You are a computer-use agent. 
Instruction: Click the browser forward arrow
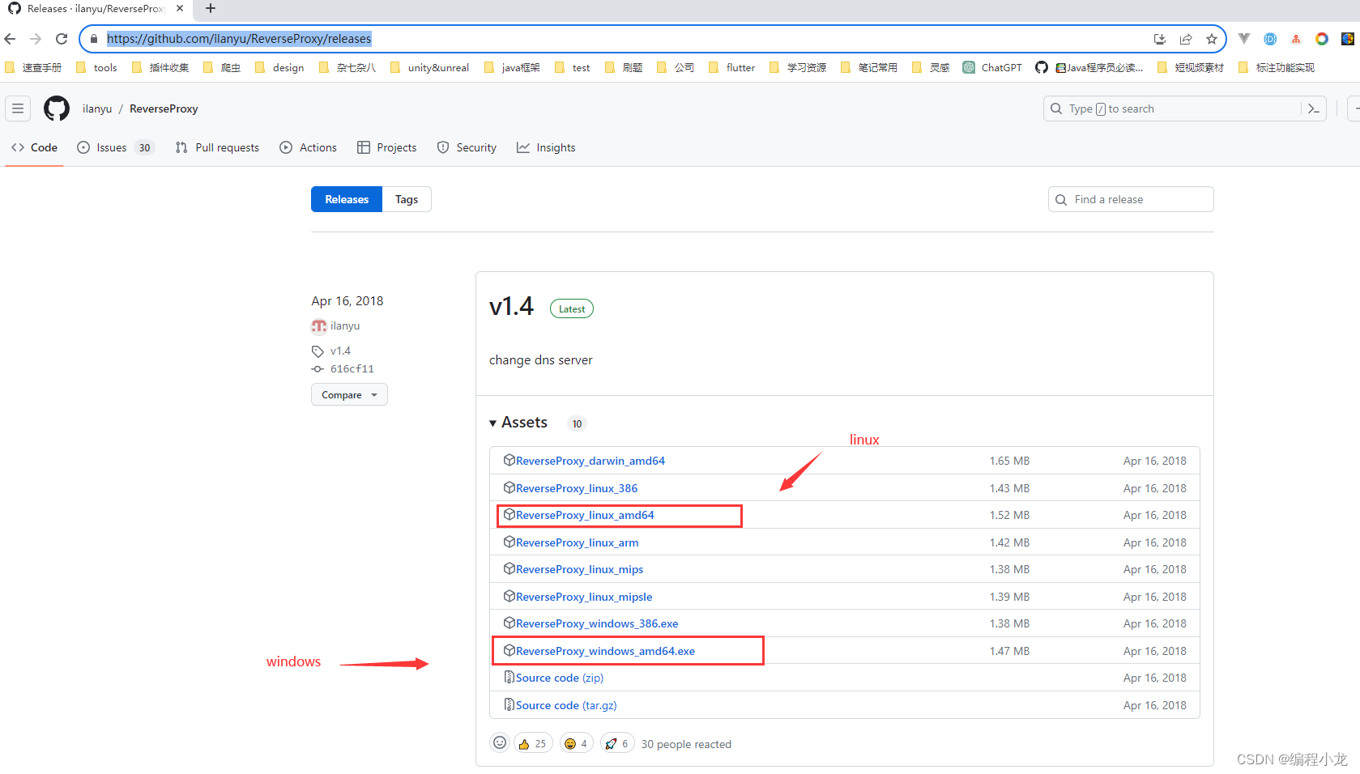[36, 39]
